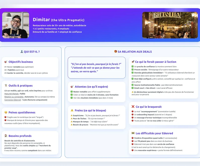
Task: Click line Restaurateur solo de 35+ ans de métier
Action: 59,25
